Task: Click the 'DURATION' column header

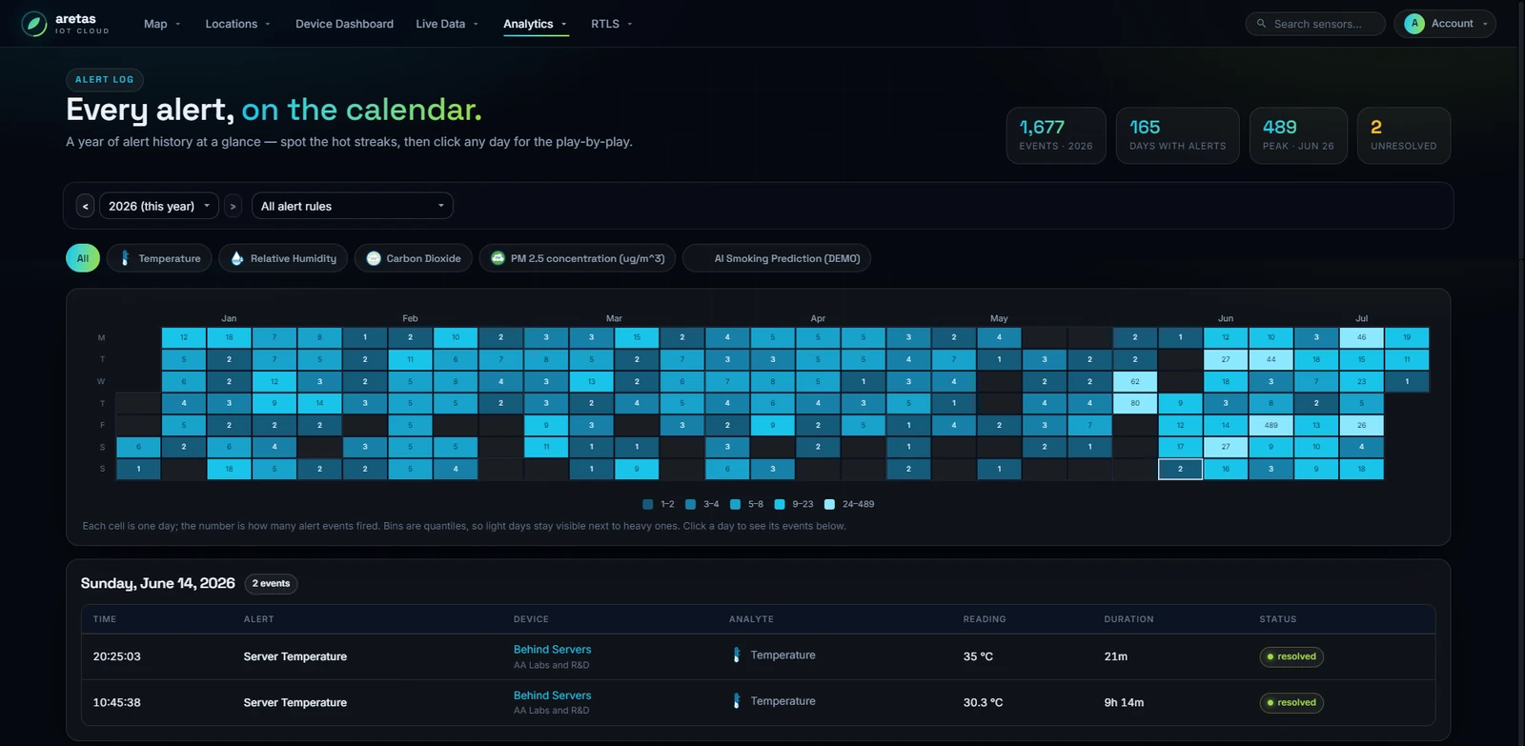Action: click(x=1128, y=619)
